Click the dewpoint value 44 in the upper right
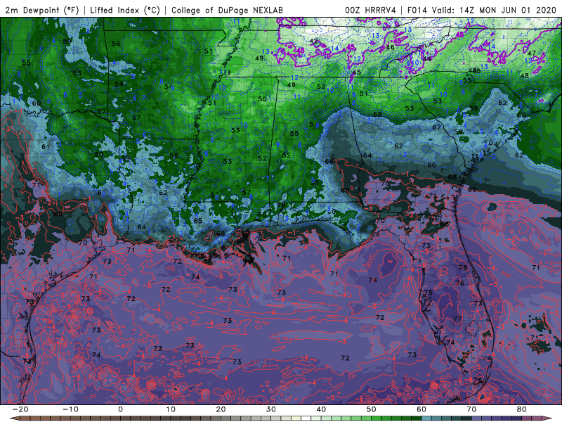Image resolution: width=562 pixels, height=422 pixels. coord(427,58)
